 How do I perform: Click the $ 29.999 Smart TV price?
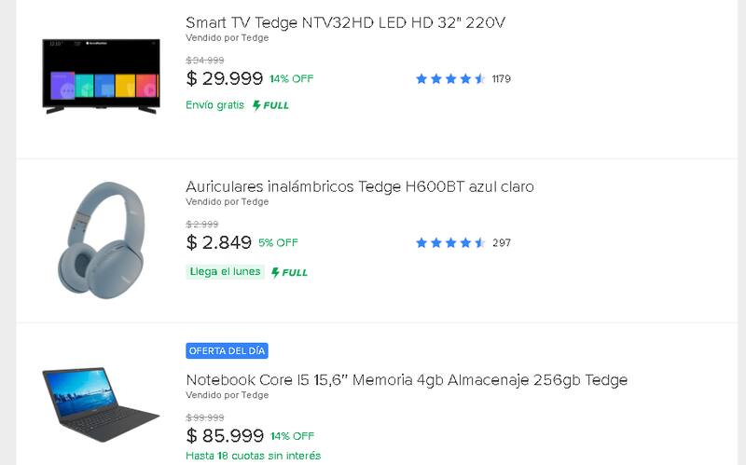225,79
